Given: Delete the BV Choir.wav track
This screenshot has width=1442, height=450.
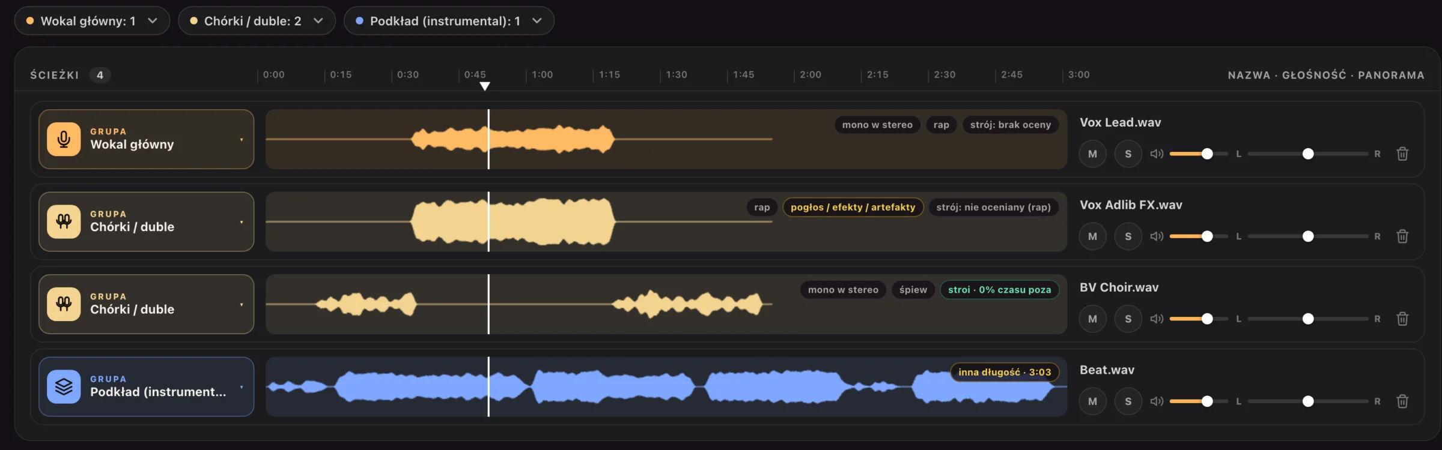Looking at the screenshot, I should (x=1402, y=319).
